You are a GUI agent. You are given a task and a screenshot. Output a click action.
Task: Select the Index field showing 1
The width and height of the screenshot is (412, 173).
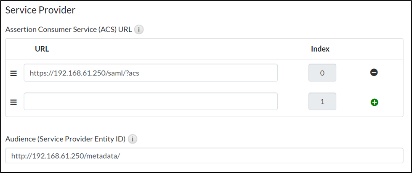click(322, 102)
